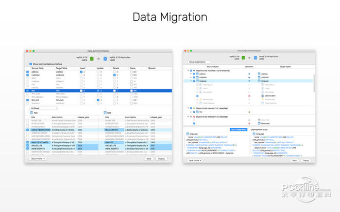Open Save Profile menu in Data Synchronization
340x212 pixels.
click(38, 159)
